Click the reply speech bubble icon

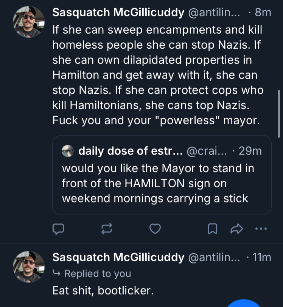point(58,228)
